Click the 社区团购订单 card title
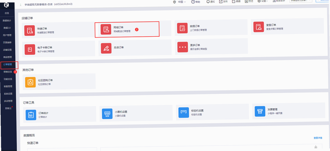Screen dimensions: 330x151 (x=45, y=80)
